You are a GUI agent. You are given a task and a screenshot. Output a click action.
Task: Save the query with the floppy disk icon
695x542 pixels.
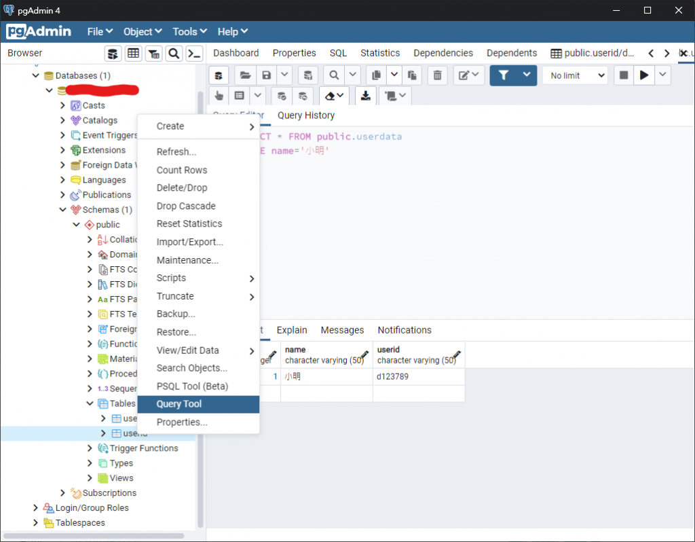pyautogui.click(x=266, y=75)
